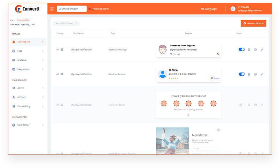Open the Notifications menu item

tap(28, 42)
